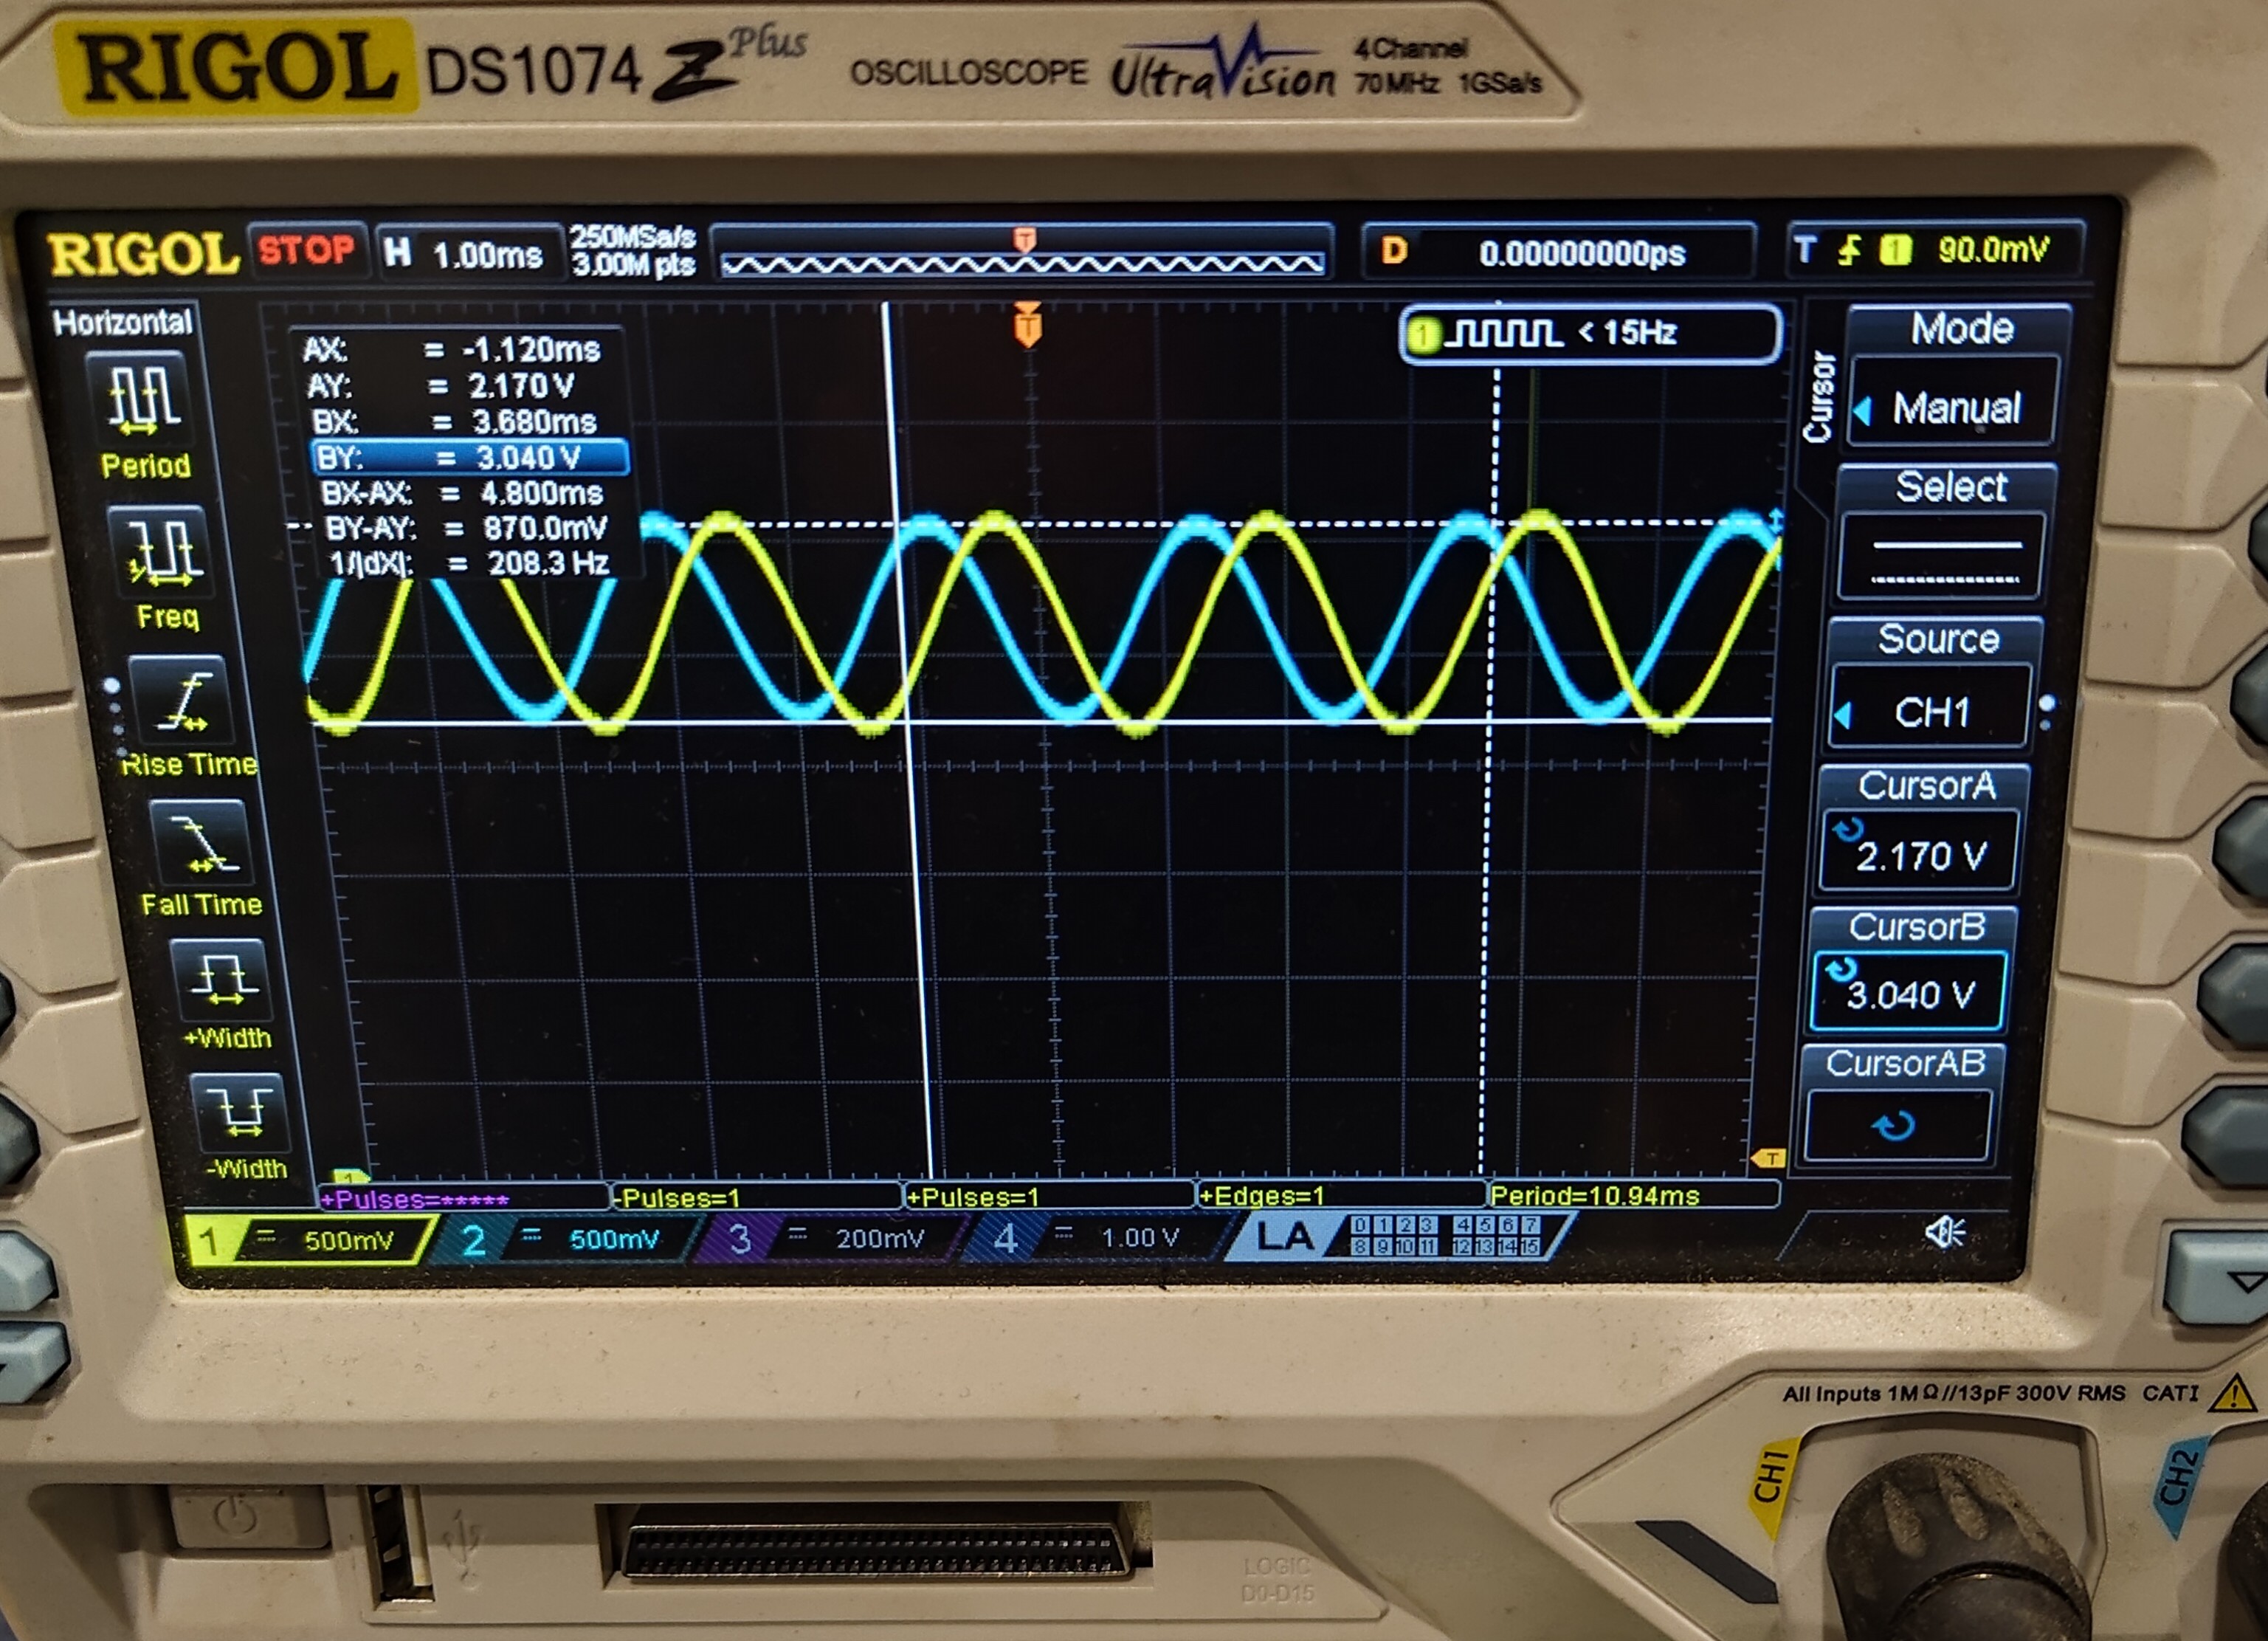Open the LA logic analyzer tab
Image resolution: width=2268 pixels, height=1641 pixels.
1285,1237
